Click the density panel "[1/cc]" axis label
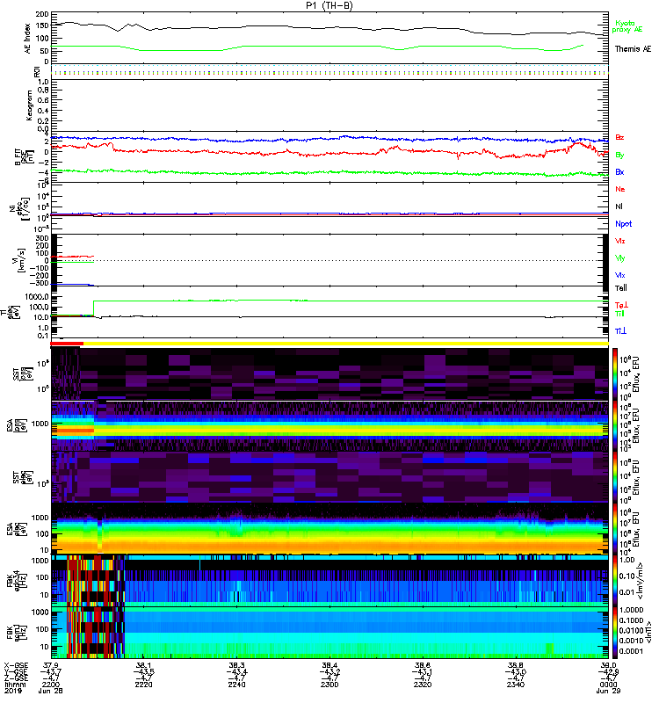The width and height of the screenshot is (659, 703). (x=27, y=208)
